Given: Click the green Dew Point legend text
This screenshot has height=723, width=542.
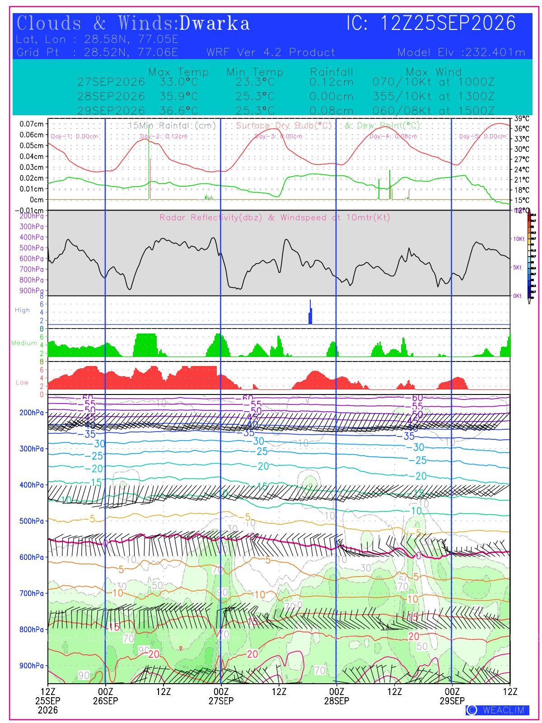Looking at the screenshot, I should click(383, 125).
